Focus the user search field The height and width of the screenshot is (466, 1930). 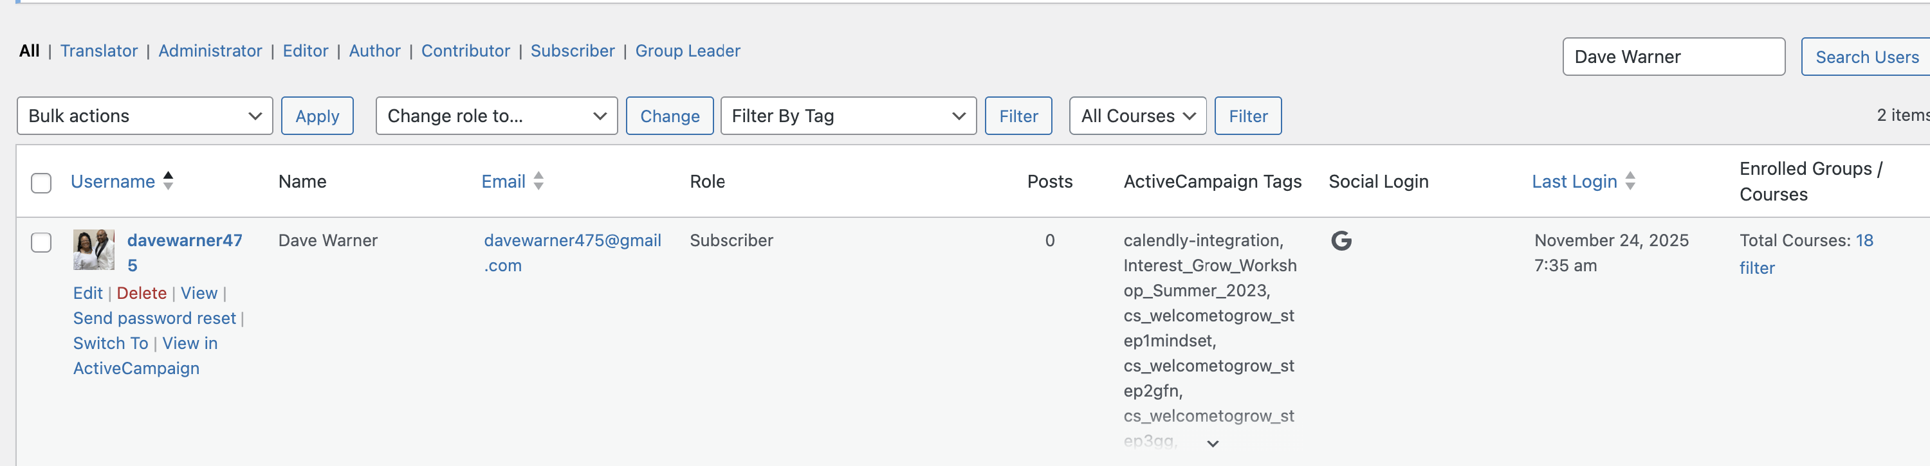coord(1672,57)
